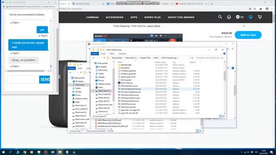Viewport: 276px width, 155px height.
Task: Open the search icon on GoPro site
Action: (220, 17)
